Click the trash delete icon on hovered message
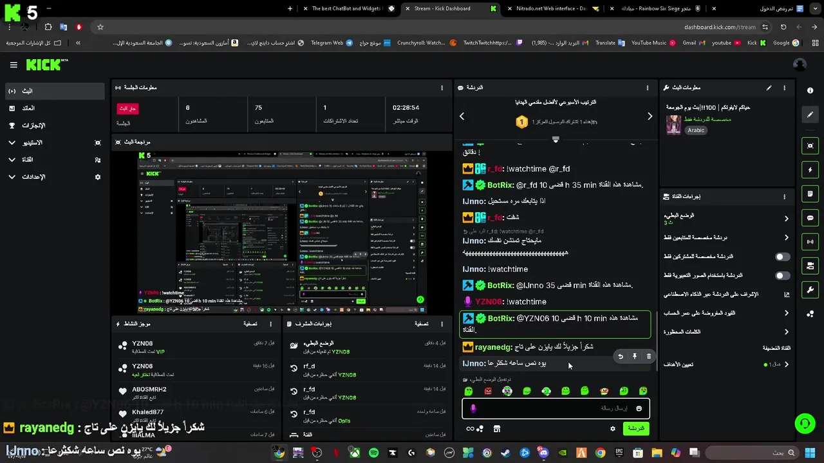The image size is (824, 463). tap(648, 356)
